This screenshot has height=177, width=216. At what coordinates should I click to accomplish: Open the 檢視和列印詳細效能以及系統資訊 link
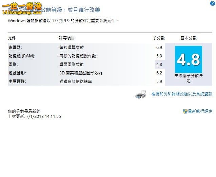pyautogui.click(x=181, y=94)
